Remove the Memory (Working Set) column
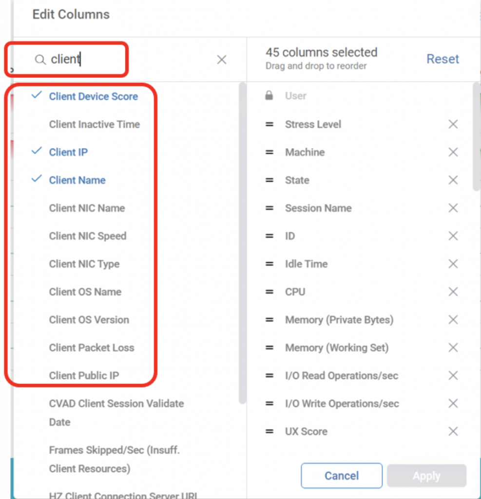 point(453,347)
